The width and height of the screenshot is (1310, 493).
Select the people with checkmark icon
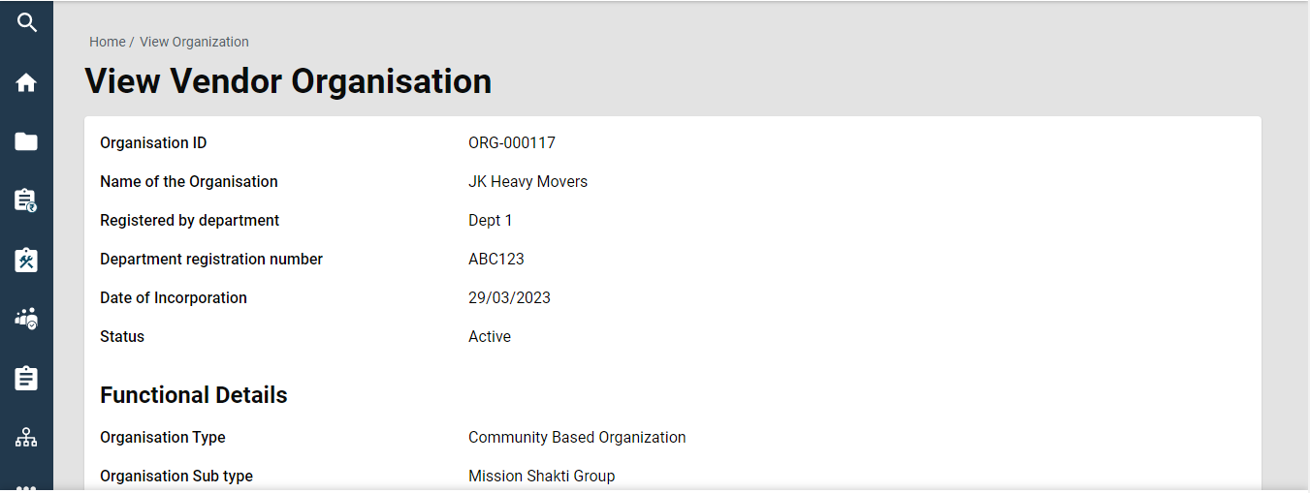(x=26, y=319)
